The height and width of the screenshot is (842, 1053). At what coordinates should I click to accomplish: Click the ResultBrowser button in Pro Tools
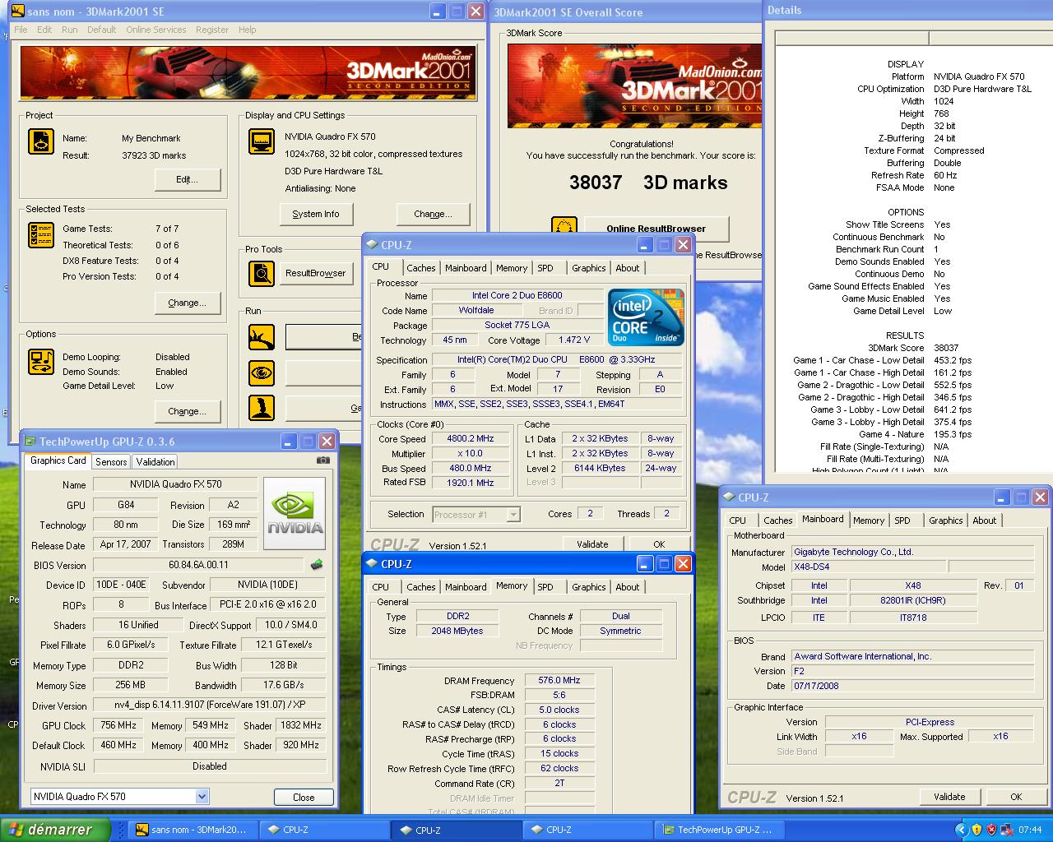tap(316, 273)
